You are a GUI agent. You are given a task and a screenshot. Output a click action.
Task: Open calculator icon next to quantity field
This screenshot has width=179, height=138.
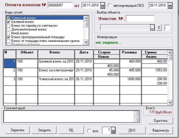coord(113,131)
